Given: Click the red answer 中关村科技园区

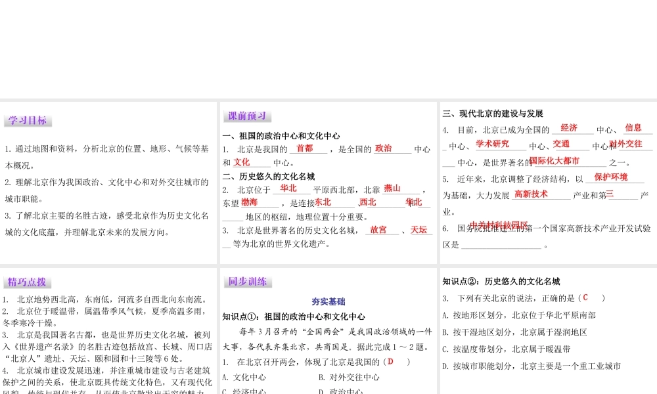Looking at the screenshot, I should [499, 225].
